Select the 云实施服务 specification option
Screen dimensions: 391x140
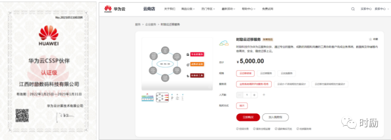tap(286, 73)
